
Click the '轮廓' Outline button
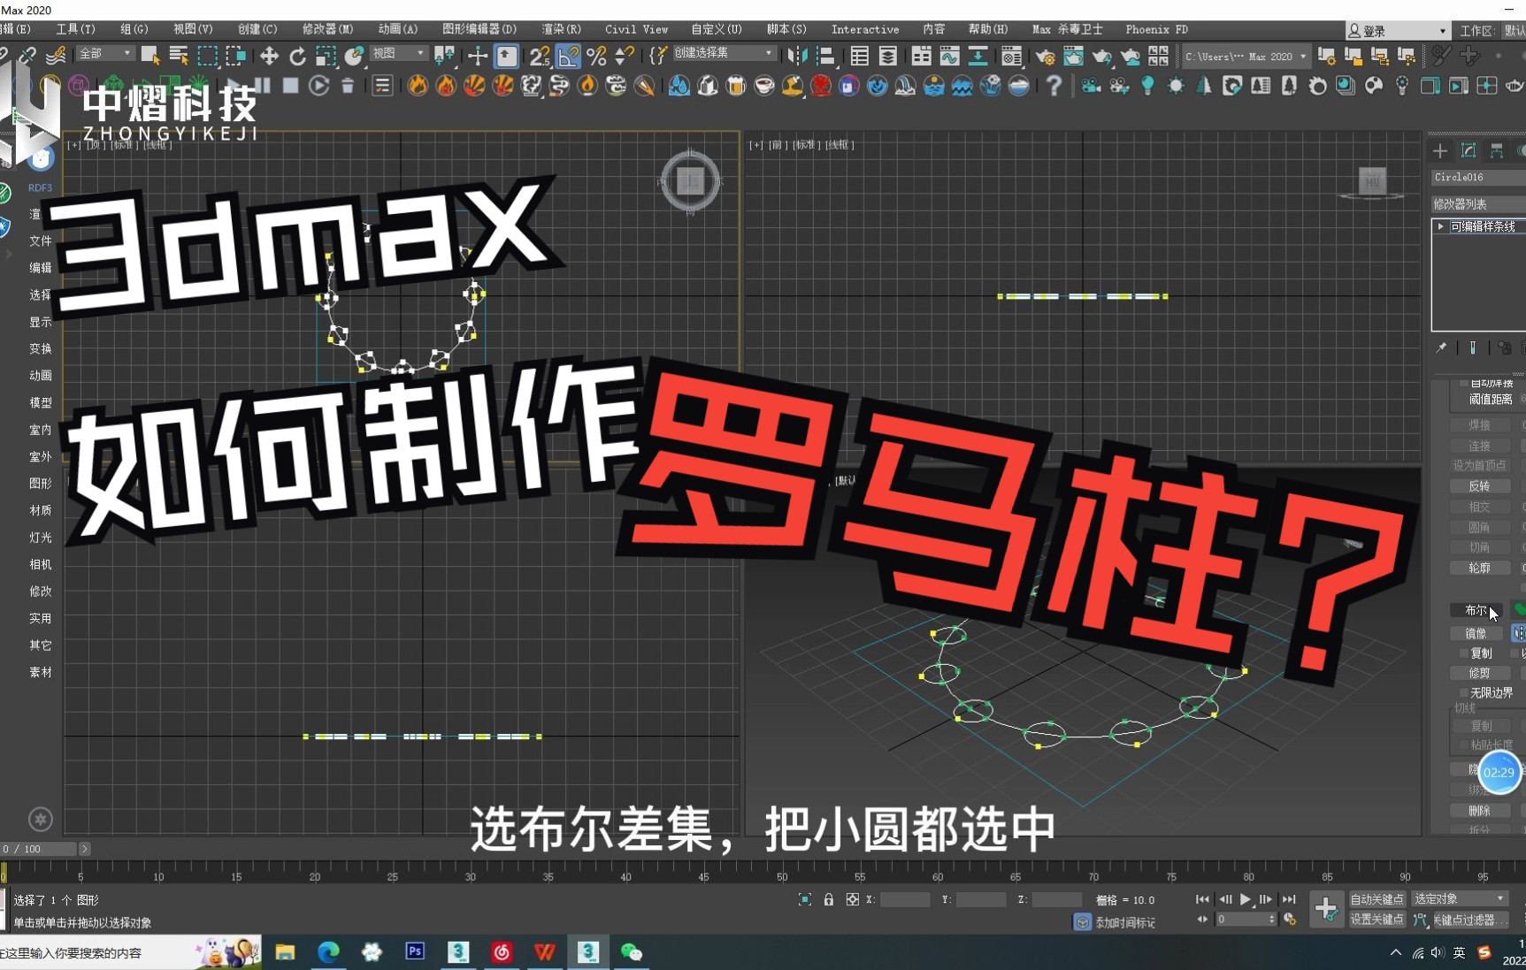point(1479,568)
